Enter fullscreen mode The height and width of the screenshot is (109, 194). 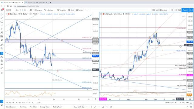click(176, 10)
